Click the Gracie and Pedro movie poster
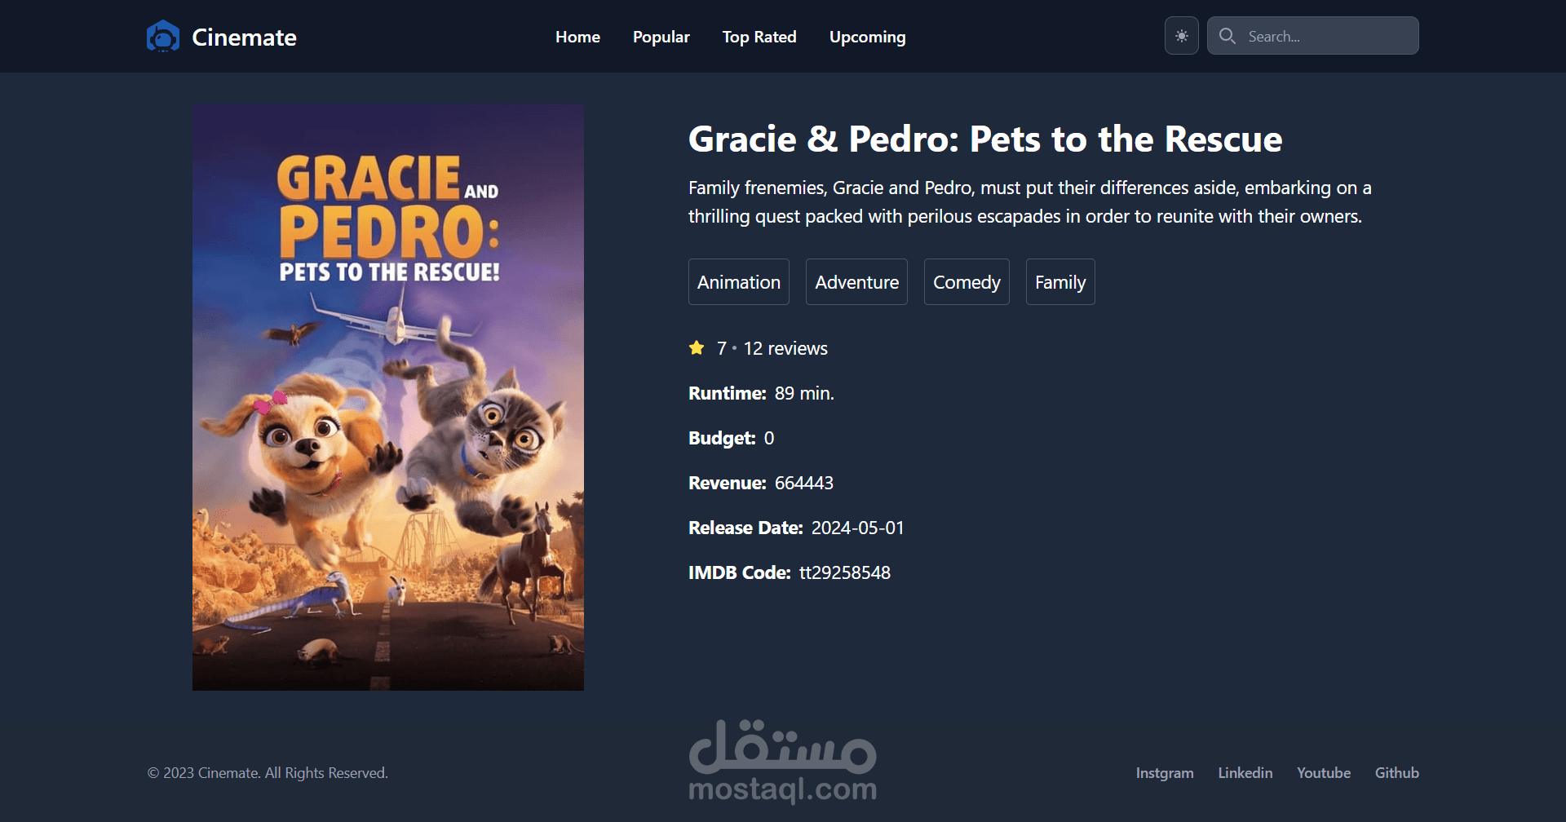 pyautogui.click(x=388, y=397)
